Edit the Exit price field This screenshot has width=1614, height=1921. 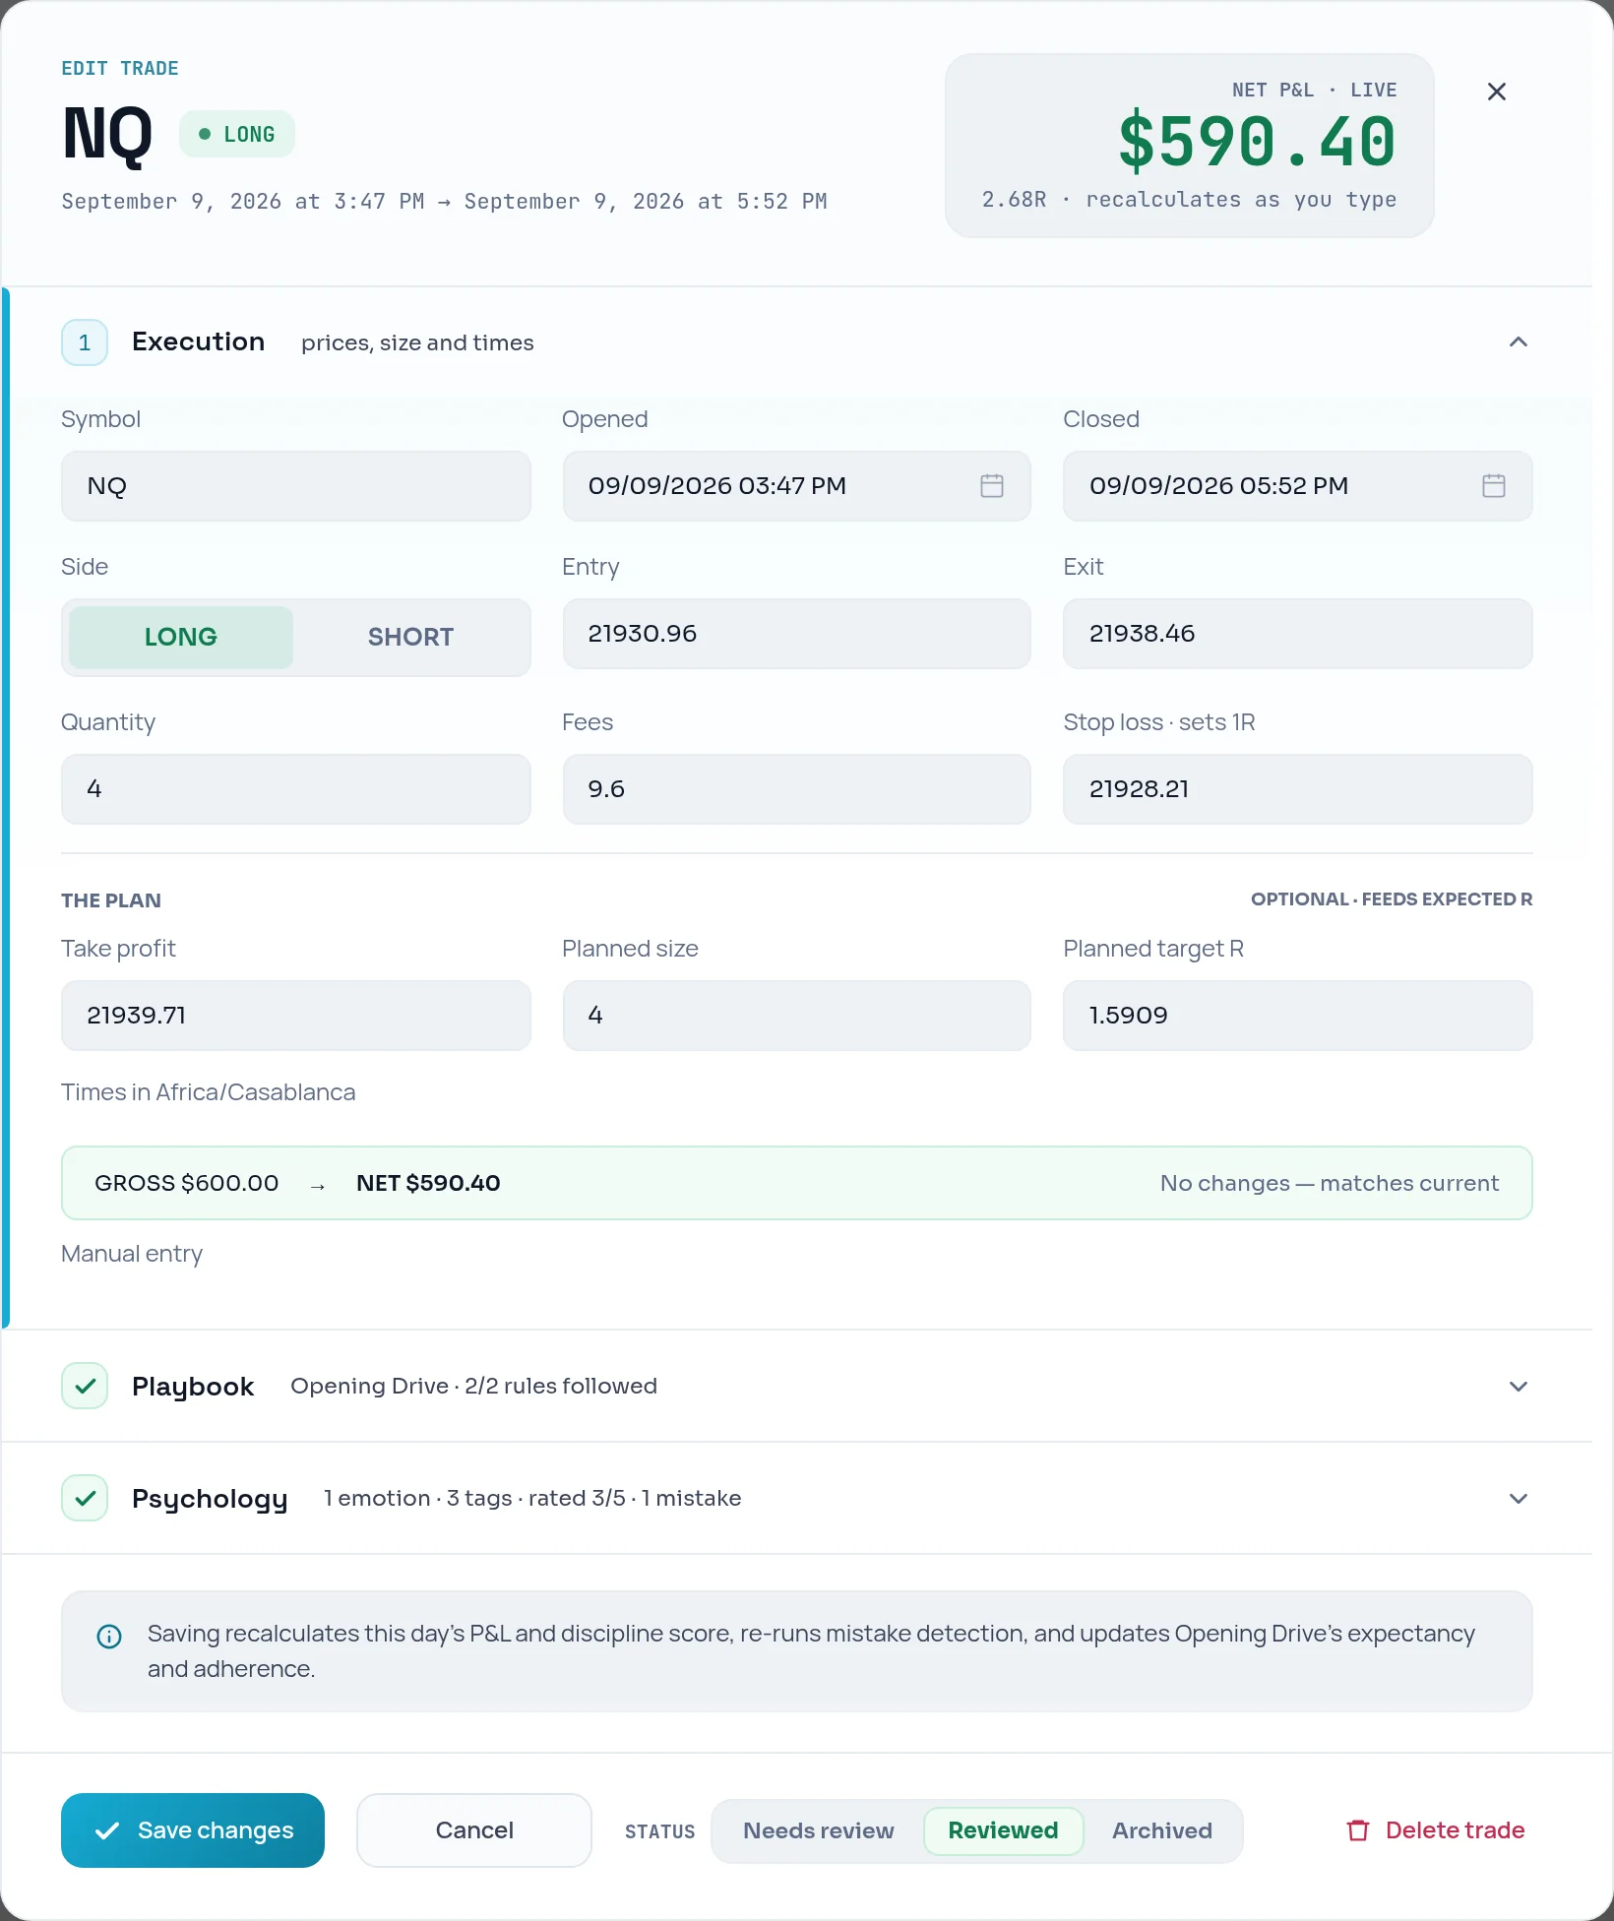[1297, 634]
